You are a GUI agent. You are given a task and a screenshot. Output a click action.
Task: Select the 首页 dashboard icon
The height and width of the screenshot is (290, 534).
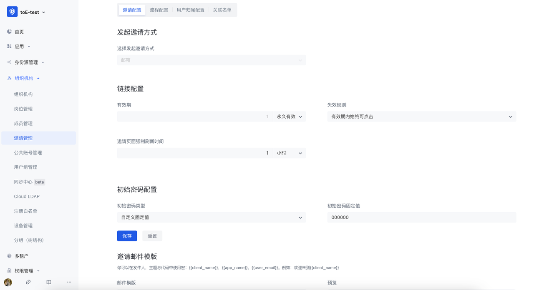tap(9, 31)
